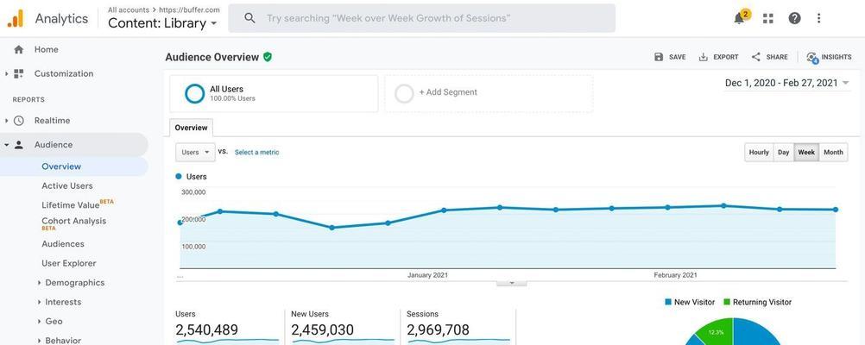Open the date range dropdown
This screenshot has width=865, height=345.
pyautogui.click(x=788, y=83)
